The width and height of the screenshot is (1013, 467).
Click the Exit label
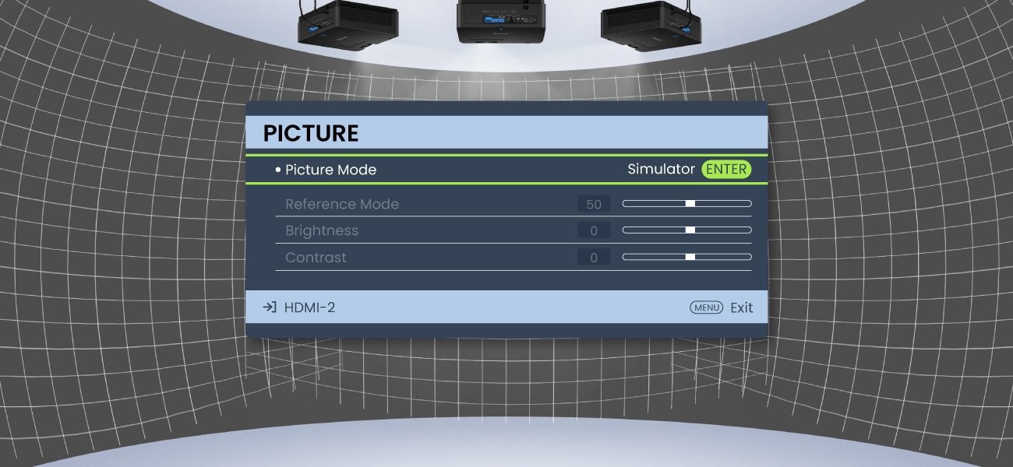tap(741, 307)
